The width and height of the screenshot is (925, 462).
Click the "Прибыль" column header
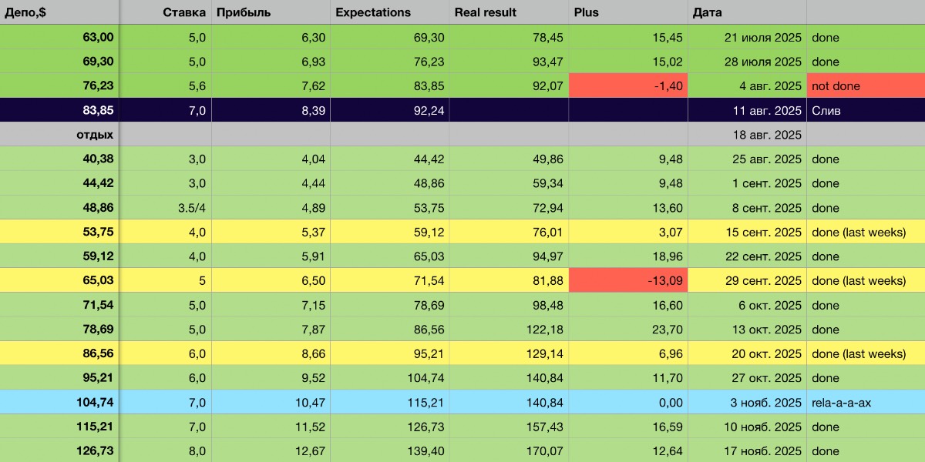click(x=271, y=12)
